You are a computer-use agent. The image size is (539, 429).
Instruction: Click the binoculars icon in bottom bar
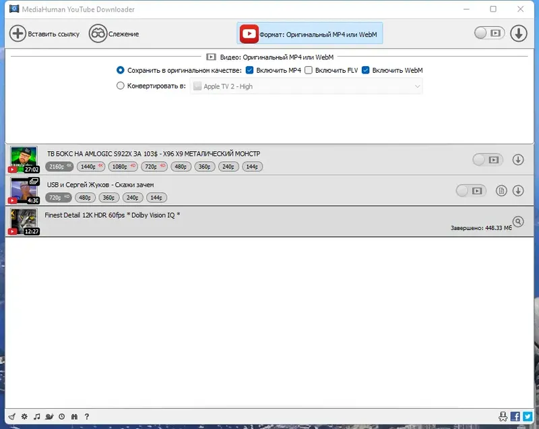[74, 417]
